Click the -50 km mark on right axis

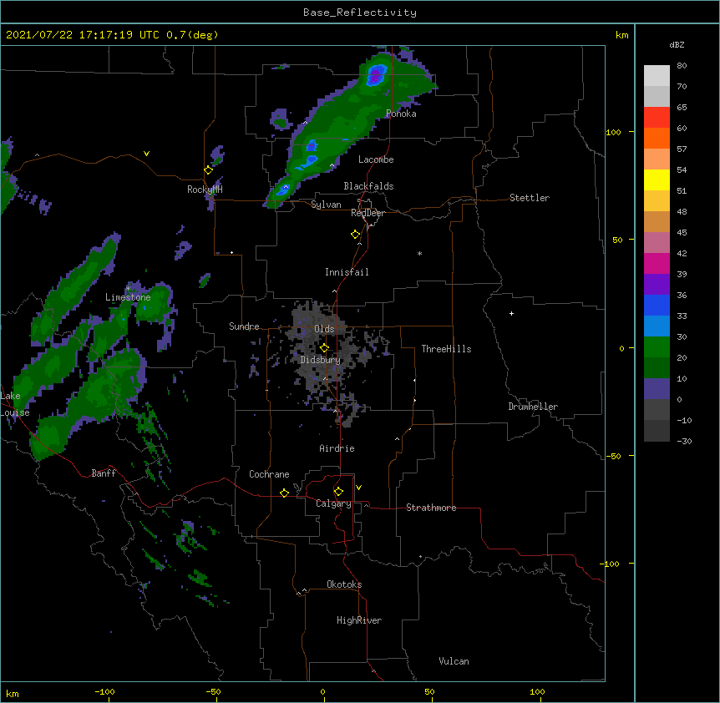(x=613, y=456)
